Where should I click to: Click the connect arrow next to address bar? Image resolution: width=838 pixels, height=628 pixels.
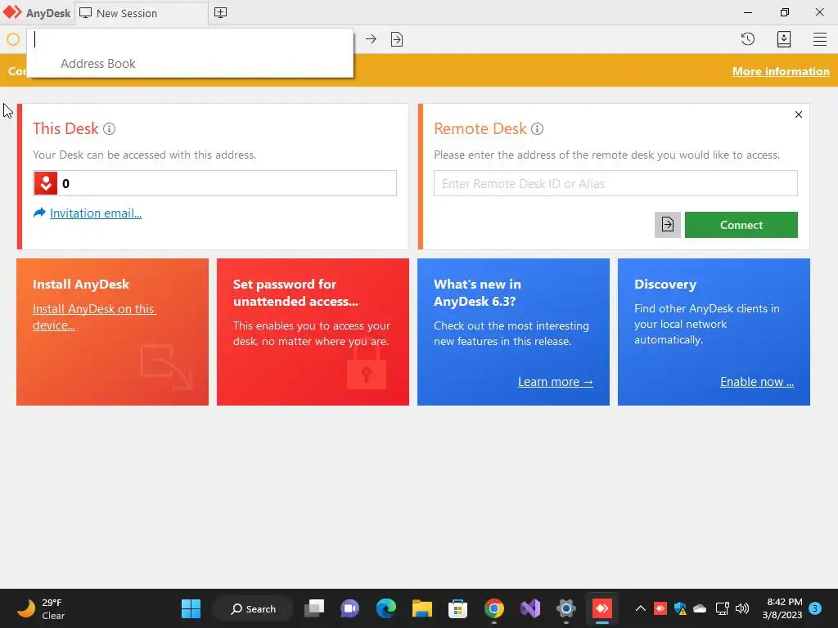(x=371, y=39)
